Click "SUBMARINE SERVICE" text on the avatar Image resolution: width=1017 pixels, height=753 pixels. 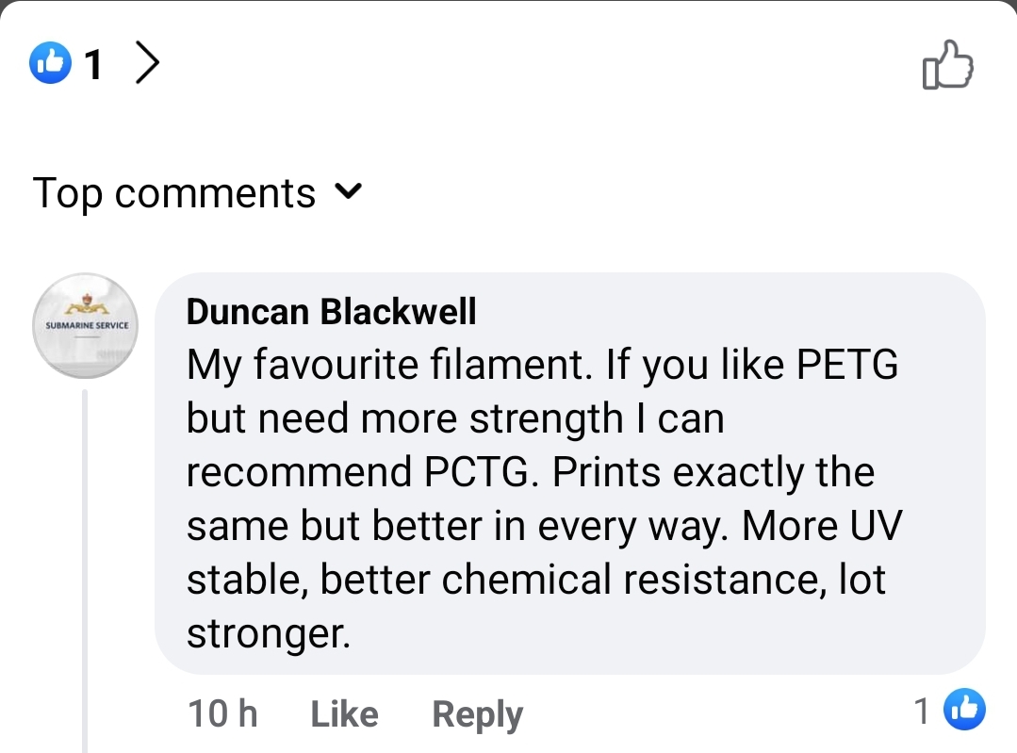(x=87, y=325)
